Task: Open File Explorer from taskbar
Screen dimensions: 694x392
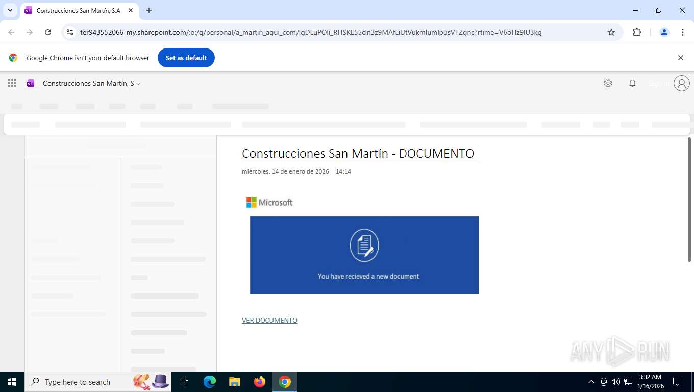Action: pyautogui.click(x=235, y=382)
